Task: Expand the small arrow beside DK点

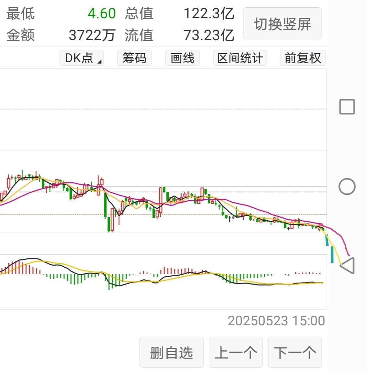Action: click(x=100, y=62)
